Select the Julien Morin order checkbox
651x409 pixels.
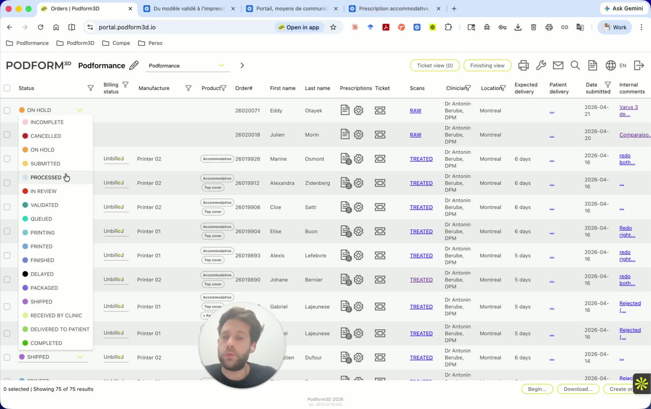[7, 134]
